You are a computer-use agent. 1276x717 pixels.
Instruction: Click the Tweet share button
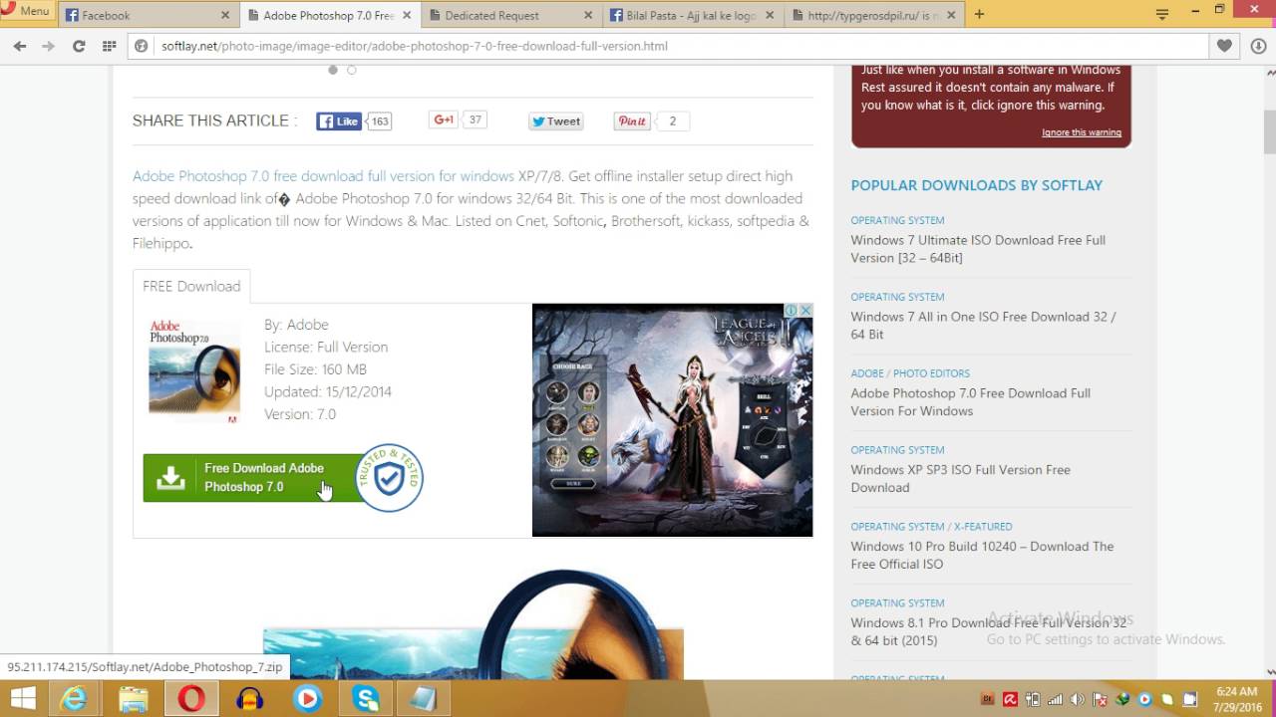click(x=556, y=121)
